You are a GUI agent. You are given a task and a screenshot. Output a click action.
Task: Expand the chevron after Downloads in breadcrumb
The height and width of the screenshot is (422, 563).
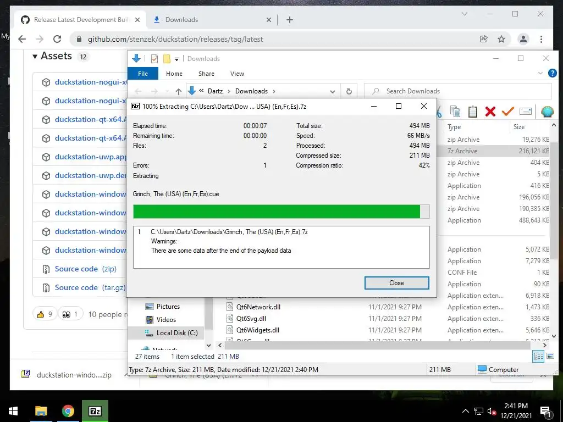tap(274, 92)
